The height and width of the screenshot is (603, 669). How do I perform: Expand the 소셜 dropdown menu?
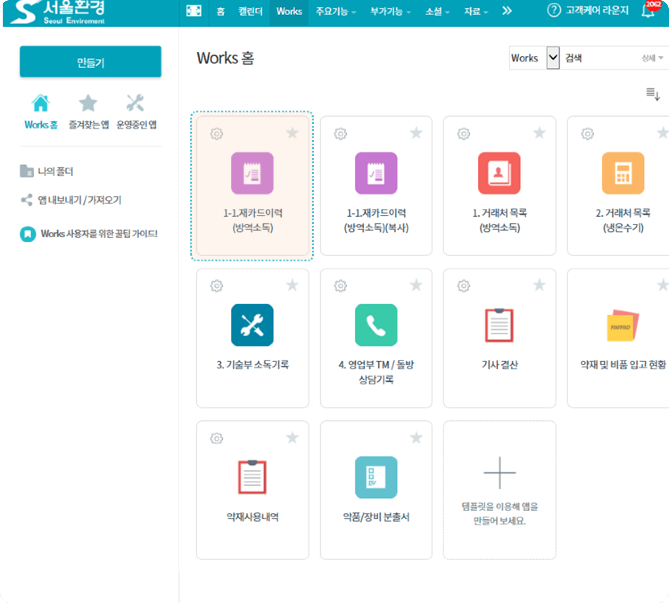[438, 11]
